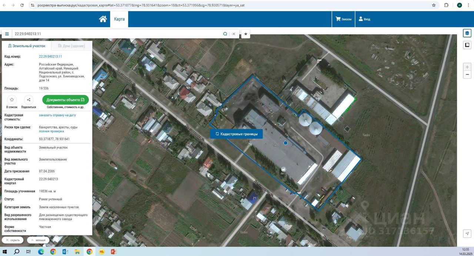Run search with magnifier icon
Screen dimensions: 474x256
225,34
